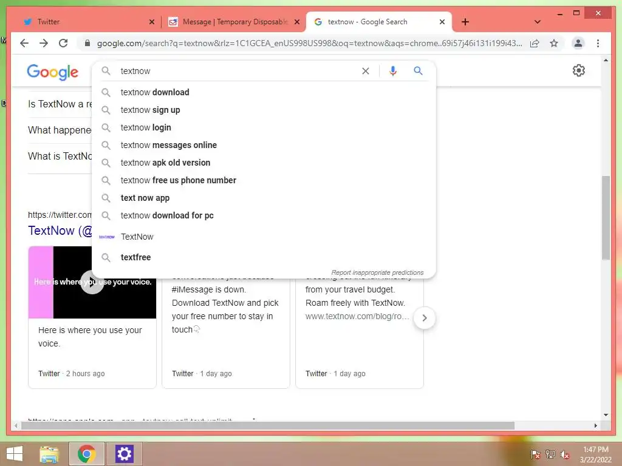
Task: Open the TextNow (@ Twitter result link
Action: [60, 231]
